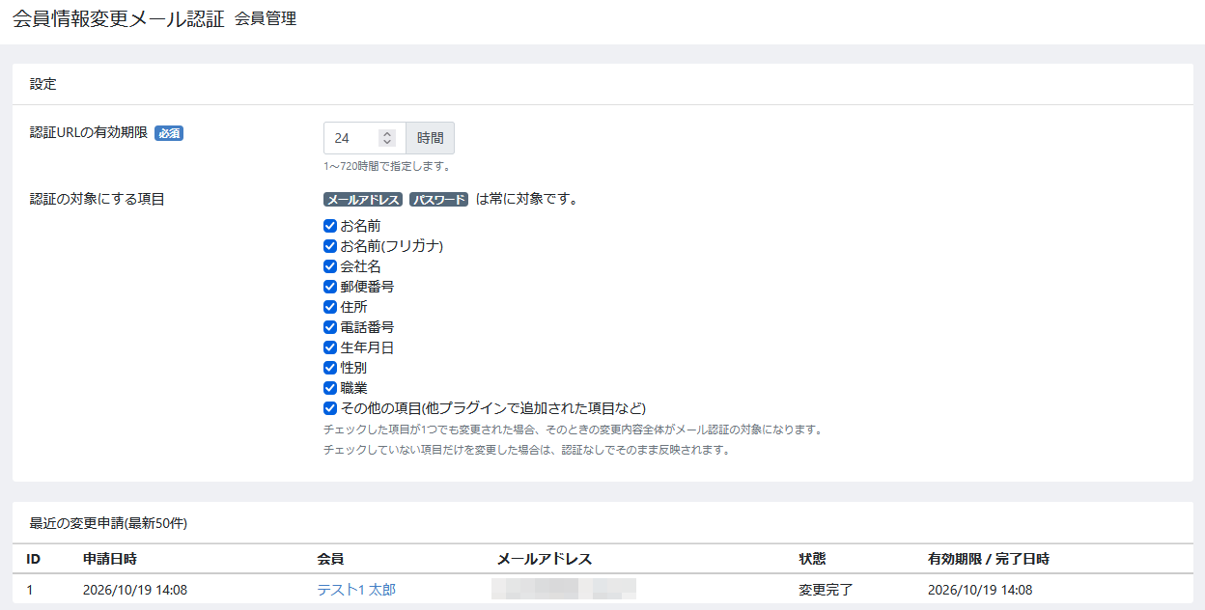Uncheck the お名前 checkbox
1205x610 pixels.
[330, 226]
